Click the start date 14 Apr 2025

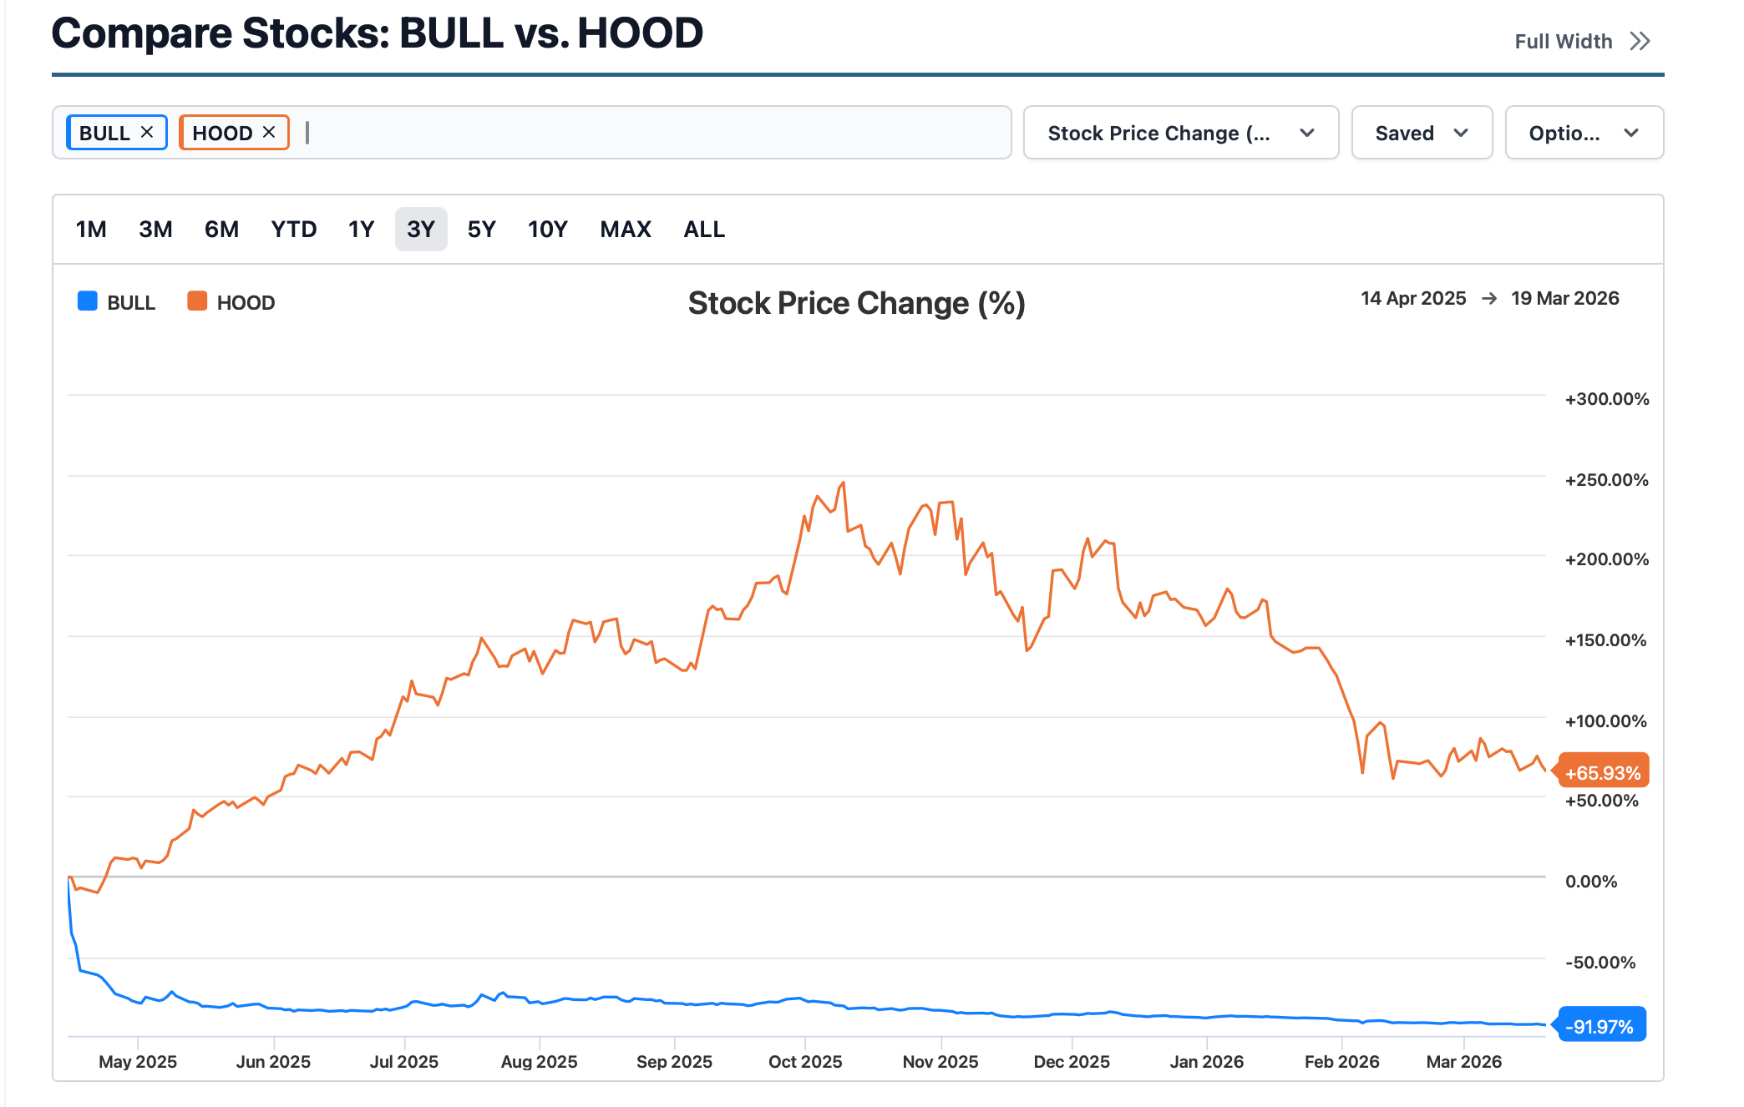(1412, 299)
